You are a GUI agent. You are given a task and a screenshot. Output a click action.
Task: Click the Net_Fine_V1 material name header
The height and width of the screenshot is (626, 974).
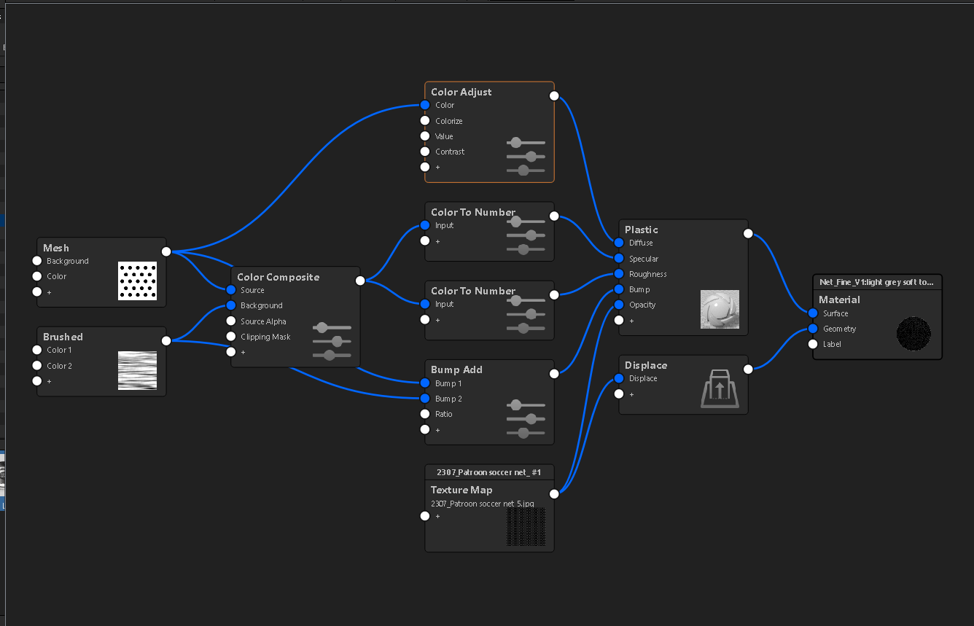pos(877,281)
